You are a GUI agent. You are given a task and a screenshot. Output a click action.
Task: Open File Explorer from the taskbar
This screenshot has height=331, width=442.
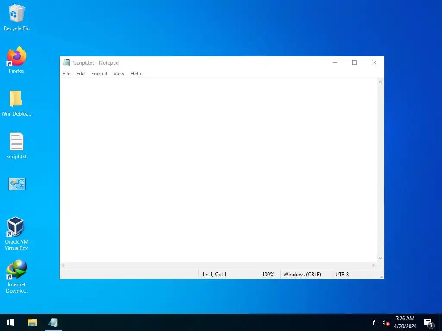point(32,322)
